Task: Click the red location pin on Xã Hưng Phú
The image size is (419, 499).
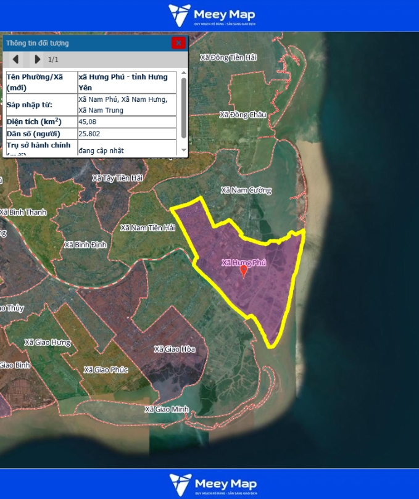Action: pyautogui.click(x=244, y=271)
